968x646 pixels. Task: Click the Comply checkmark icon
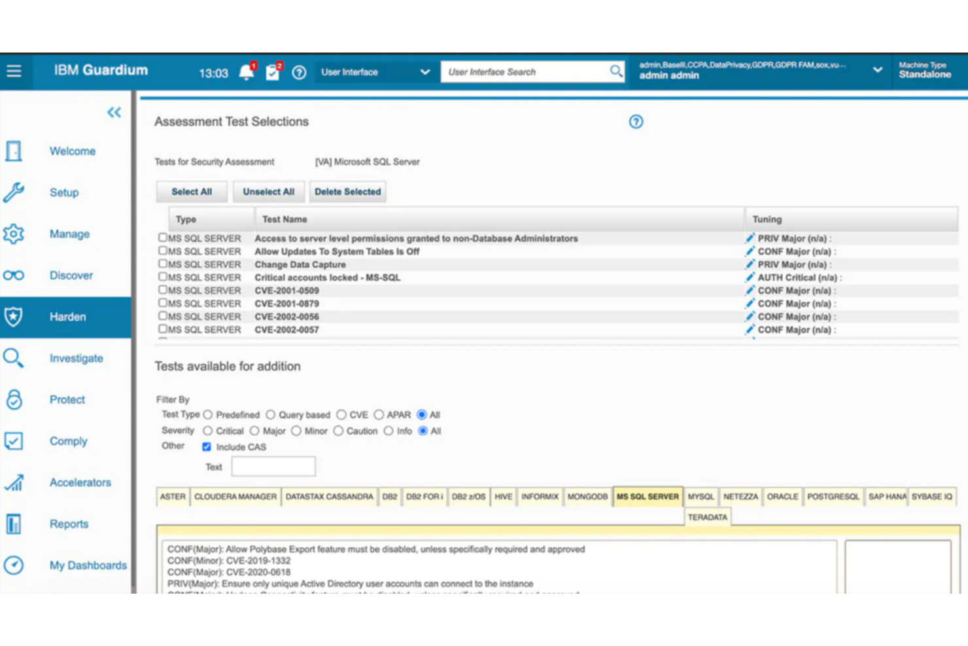(14, 441)
